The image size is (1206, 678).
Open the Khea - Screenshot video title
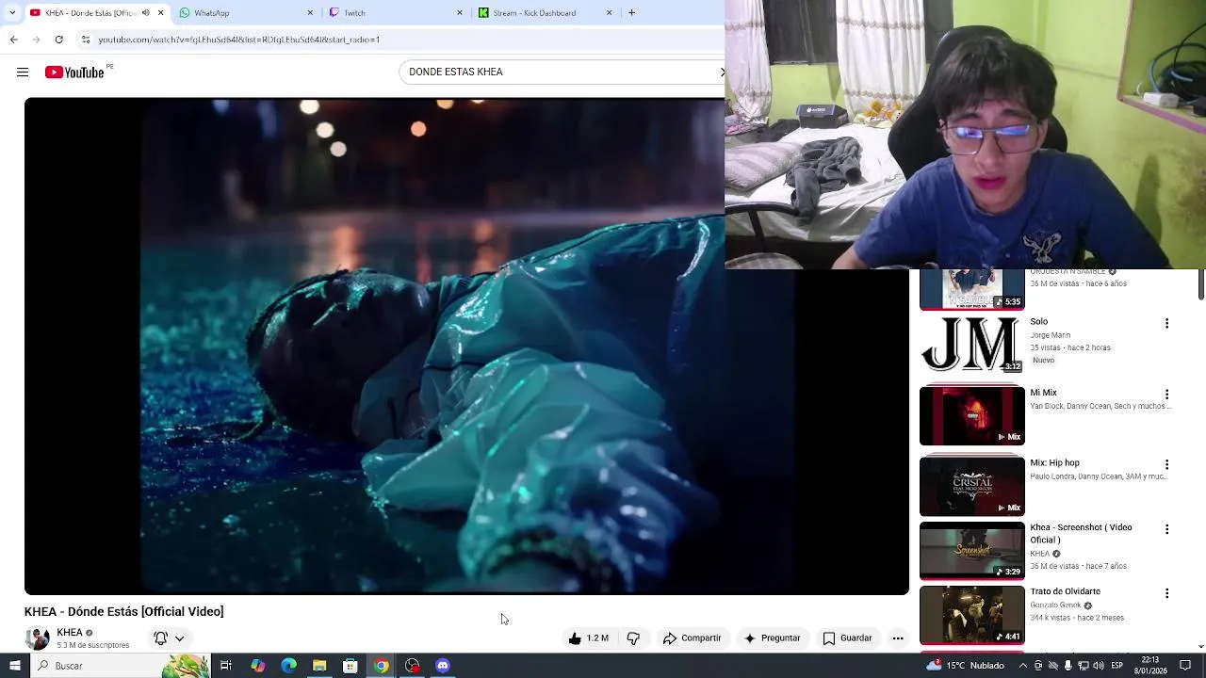tap(1081, 534)
